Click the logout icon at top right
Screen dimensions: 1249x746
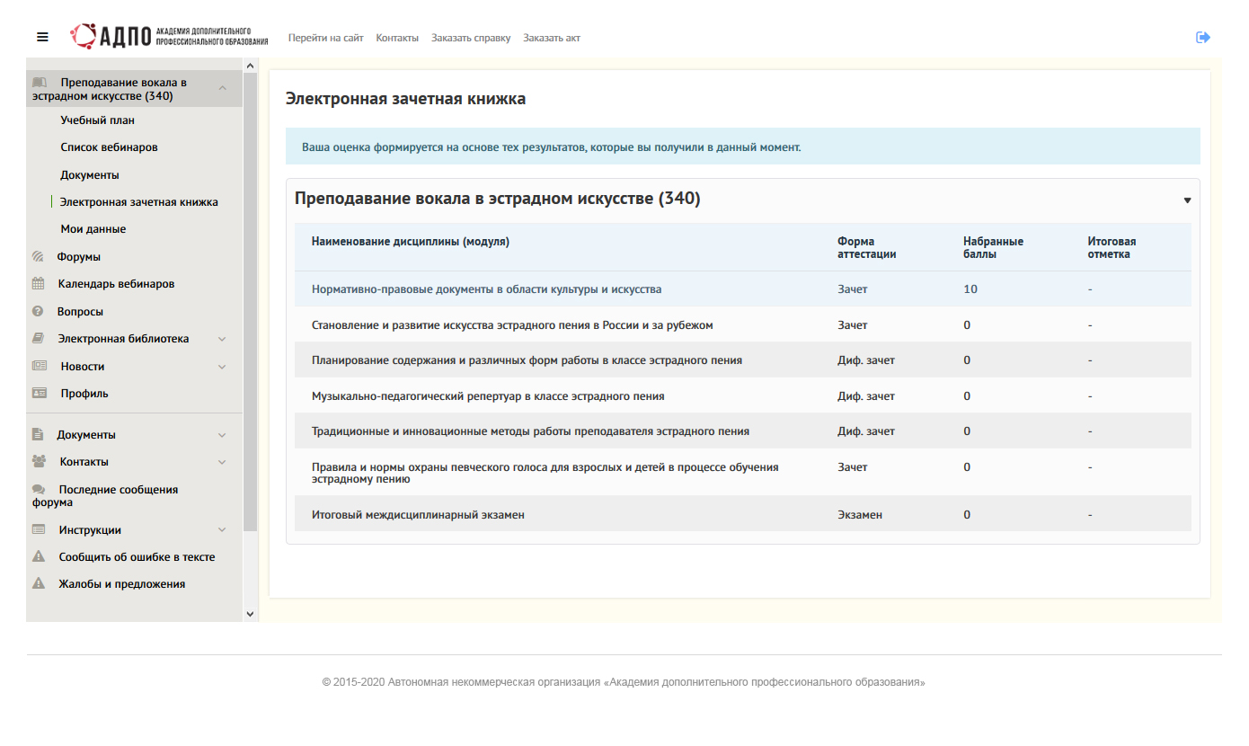click(x=1203, y=37)
